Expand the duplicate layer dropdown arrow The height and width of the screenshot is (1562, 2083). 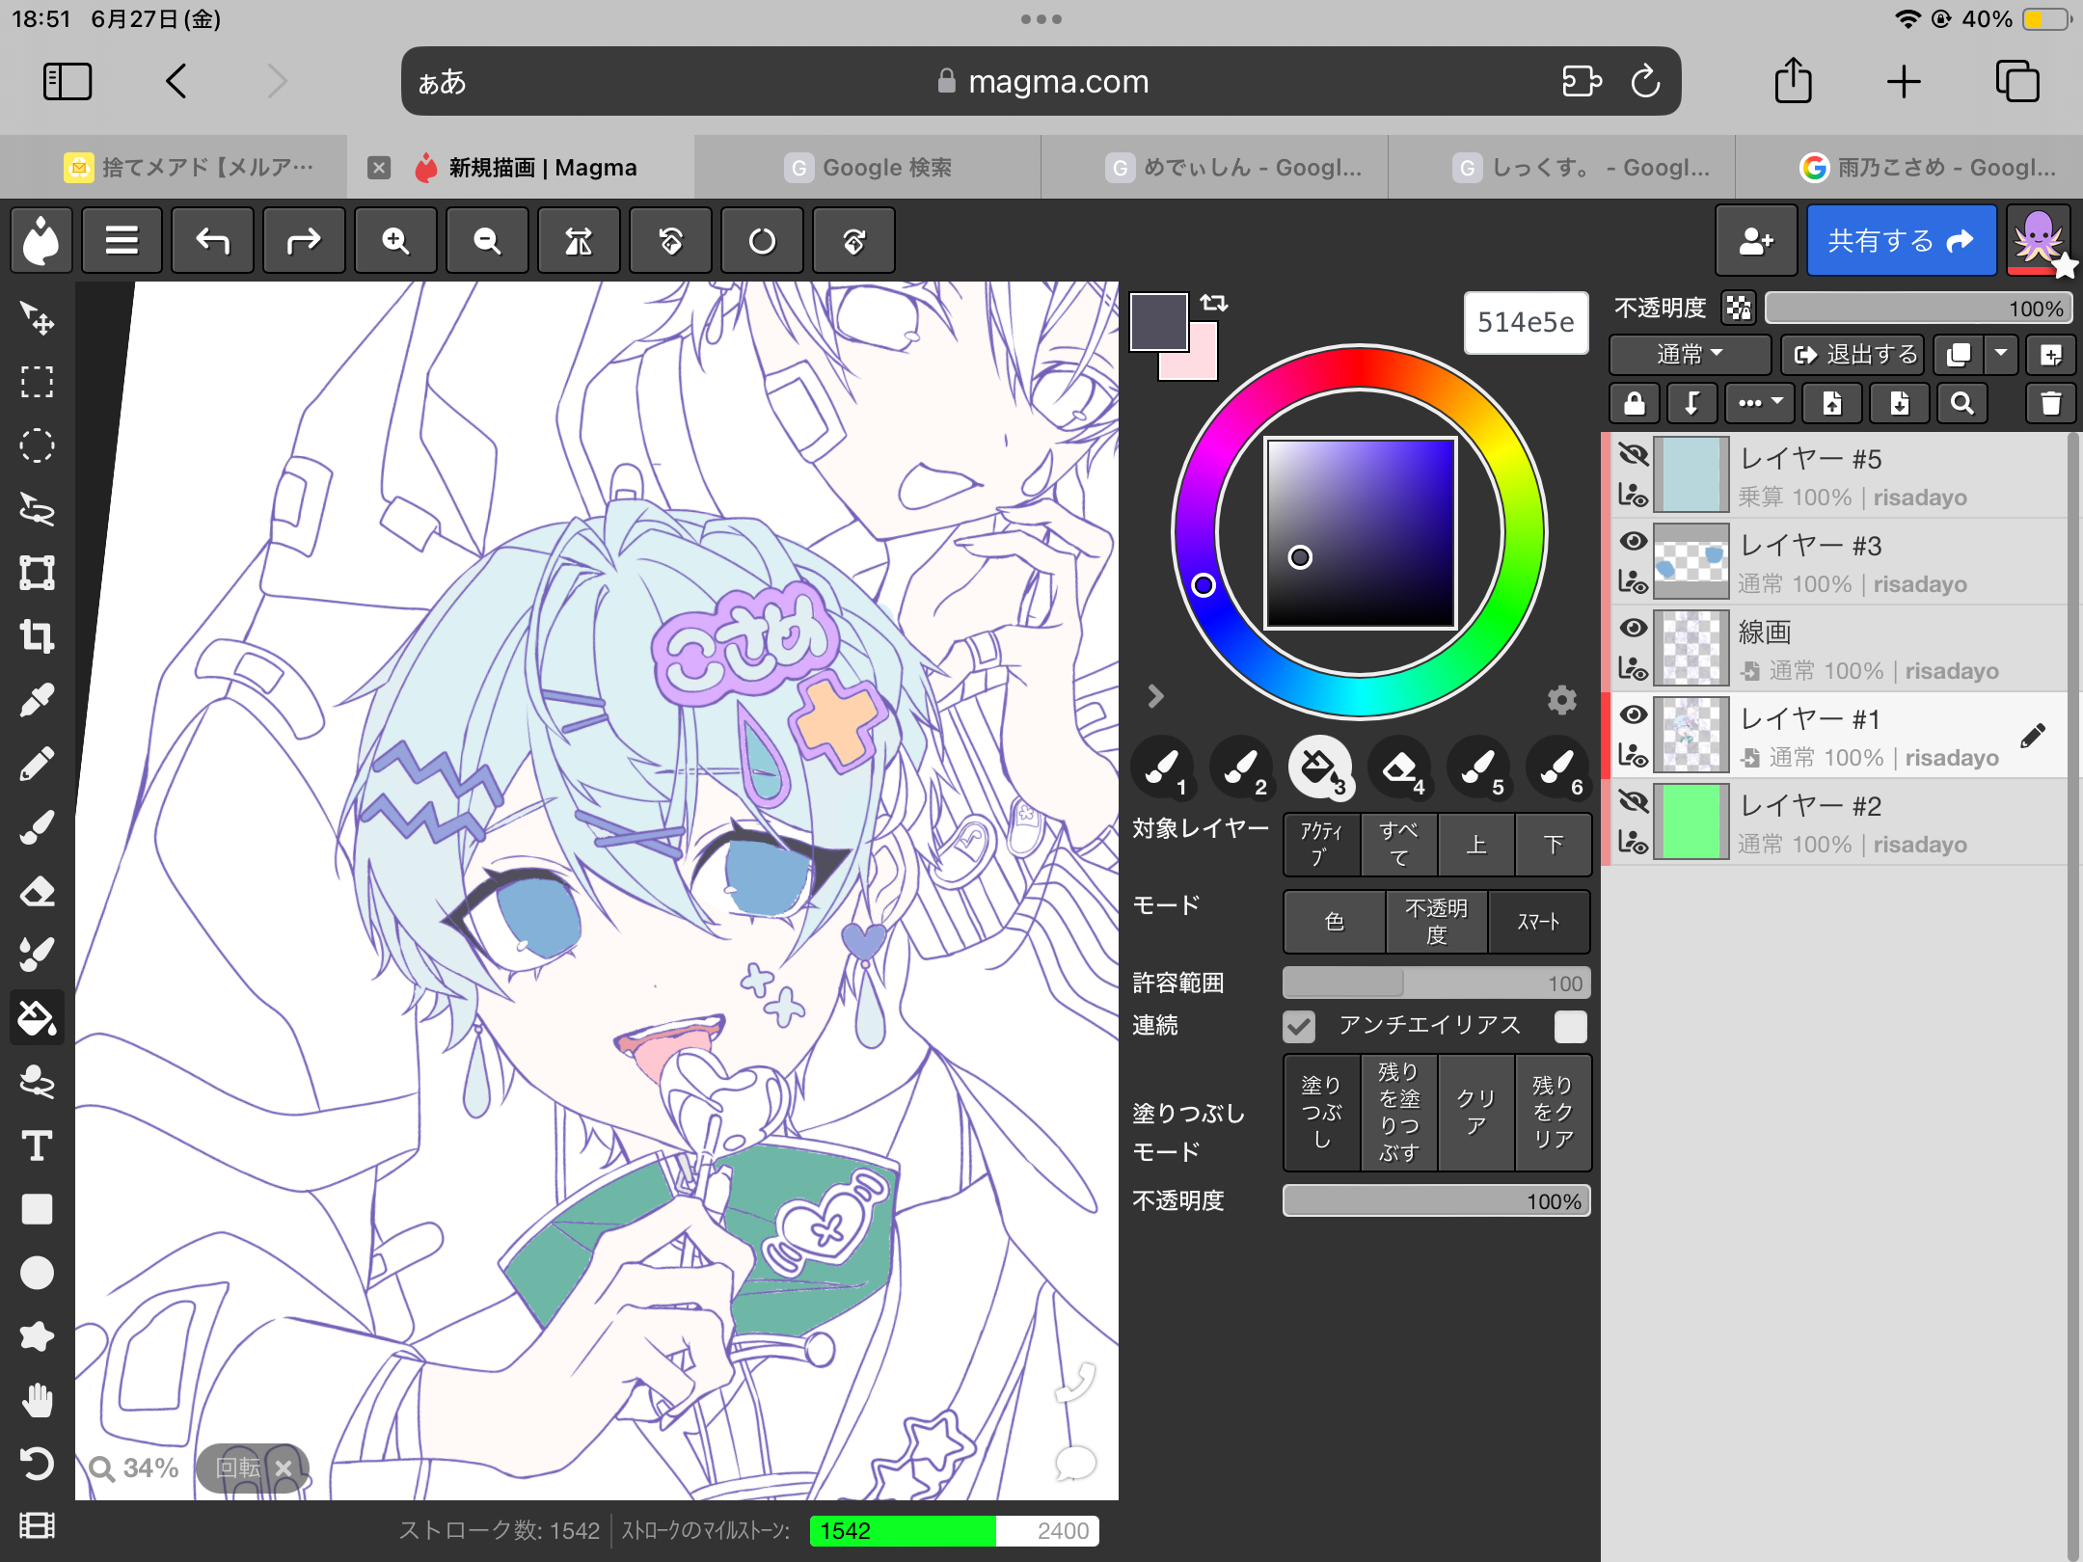pyautogui.click(x=2001, y=355)
